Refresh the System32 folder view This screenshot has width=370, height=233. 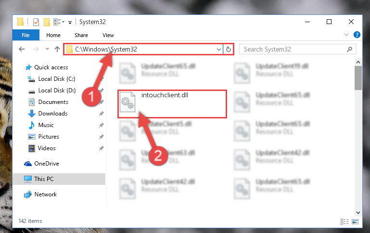[x=229, y=49]
